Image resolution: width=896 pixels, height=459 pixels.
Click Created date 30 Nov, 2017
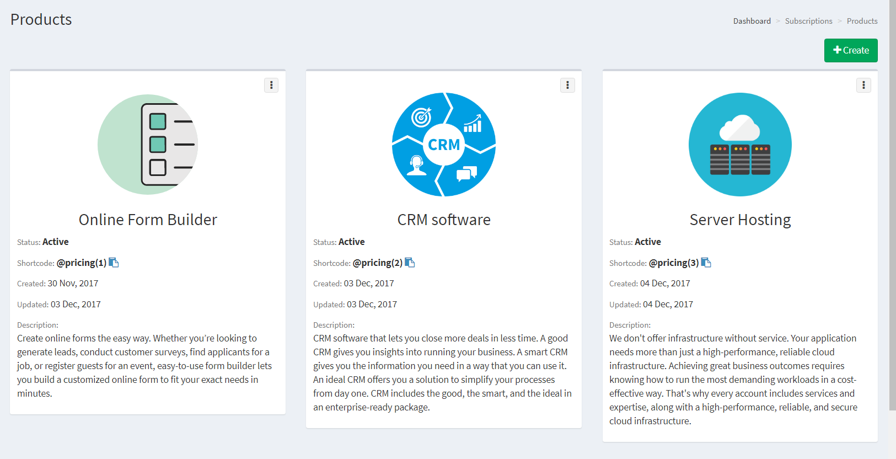tap(73, 284)
